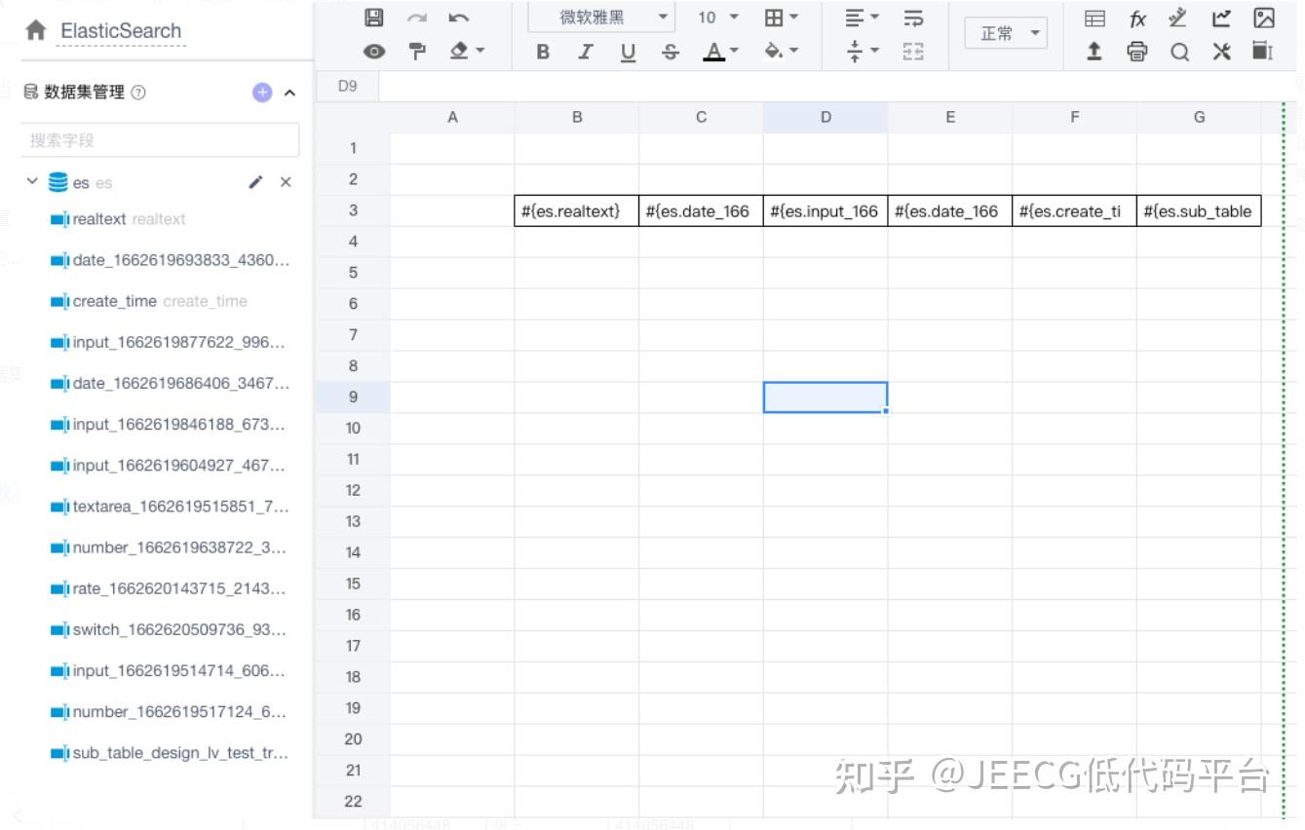Viewport: 1305px width, 830px height.
Task: Delete the es dataset with X icon
Action: point(286,182)
